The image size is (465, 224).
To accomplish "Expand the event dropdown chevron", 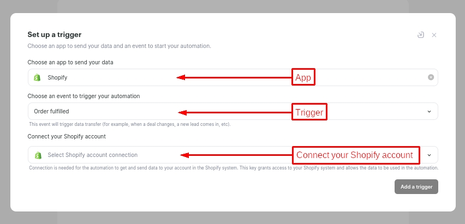I will click(x=429, y=112).
